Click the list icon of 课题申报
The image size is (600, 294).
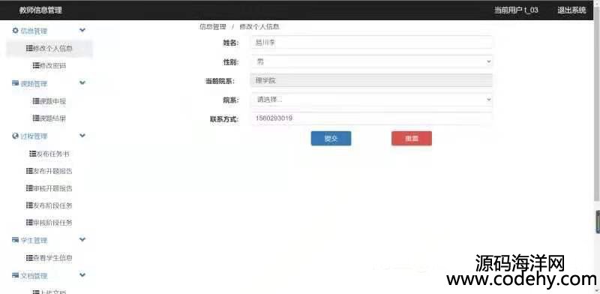(x=36, y=101)
